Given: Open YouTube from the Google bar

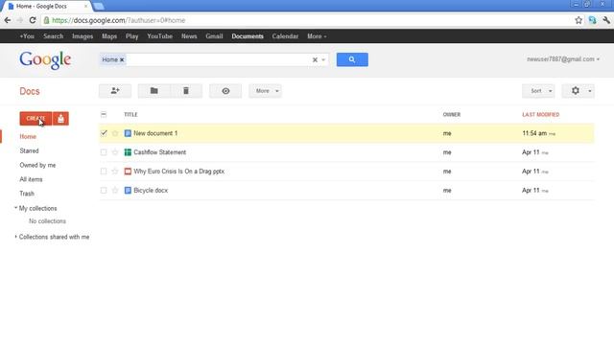Looking at the screenshot, I should tap(160, 36).
